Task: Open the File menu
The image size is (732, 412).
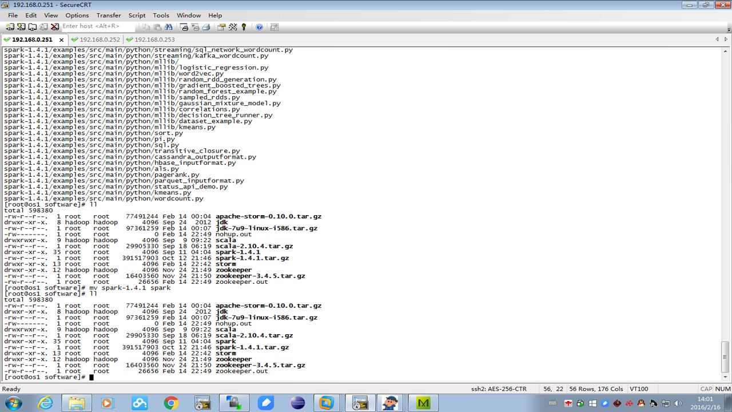Action: (13, 15)
